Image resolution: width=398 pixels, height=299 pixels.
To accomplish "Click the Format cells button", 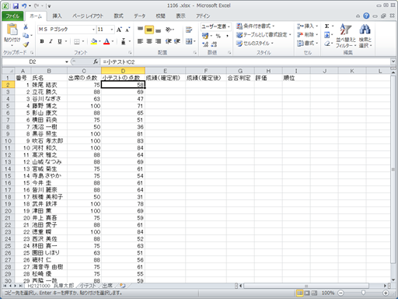I will (x=307, y=44).
